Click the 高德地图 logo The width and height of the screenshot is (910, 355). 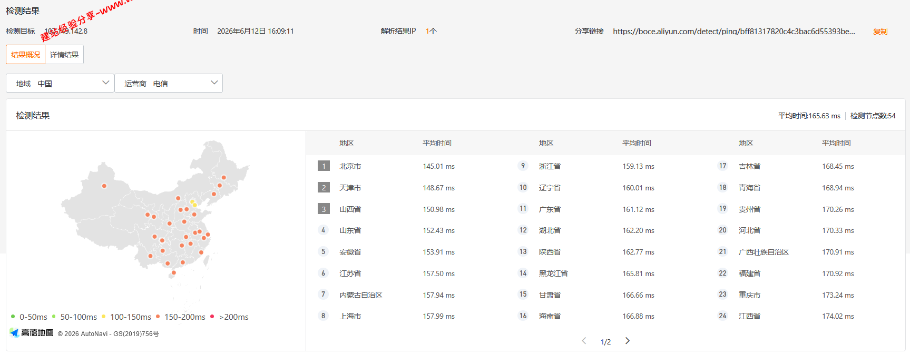[32, 333]
